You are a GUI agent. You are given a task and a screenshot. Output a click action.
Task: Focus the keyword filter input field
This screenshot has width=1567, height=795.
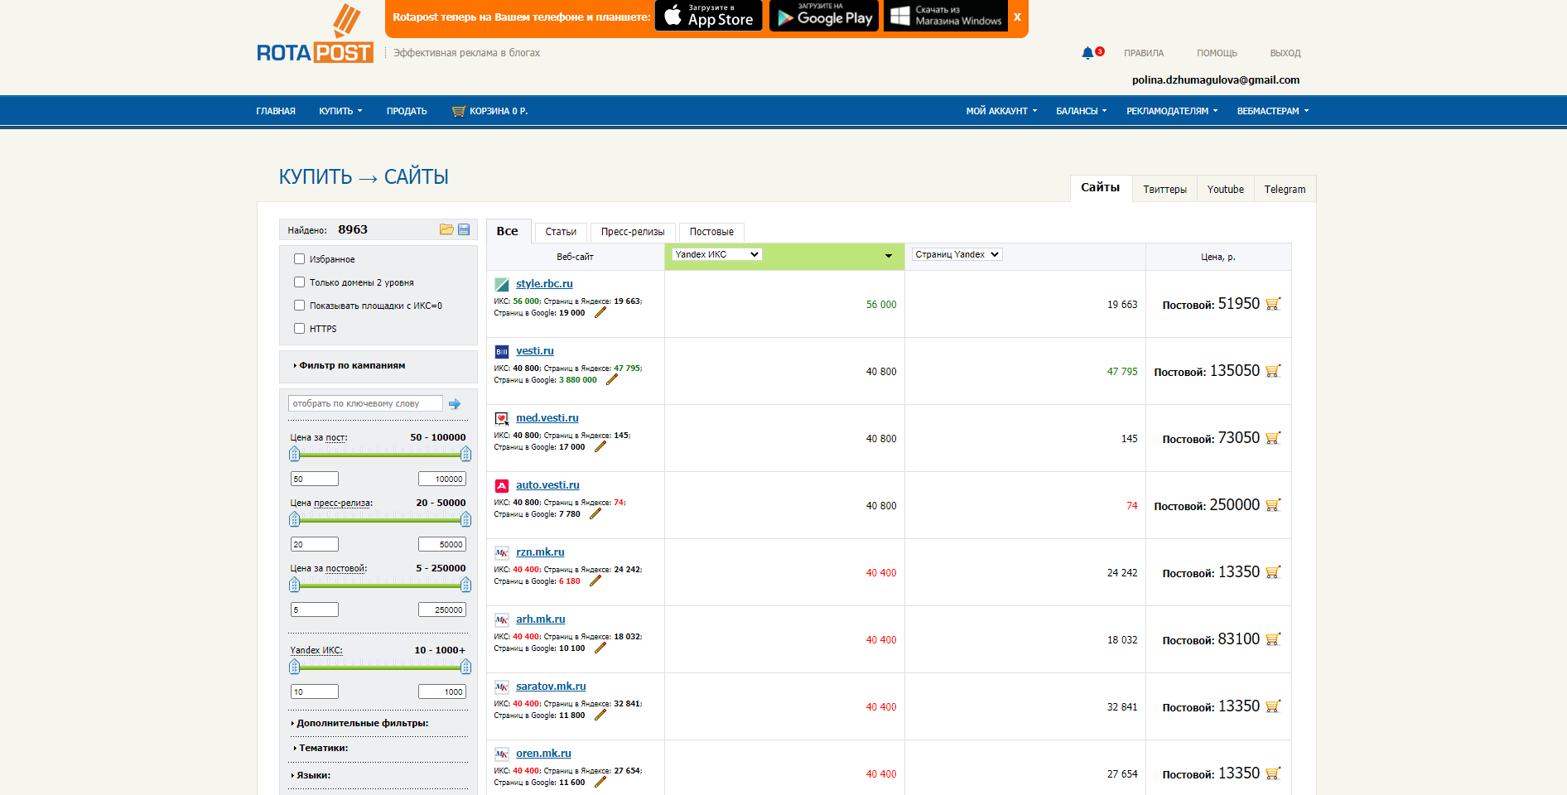click(x=365, y=403)
